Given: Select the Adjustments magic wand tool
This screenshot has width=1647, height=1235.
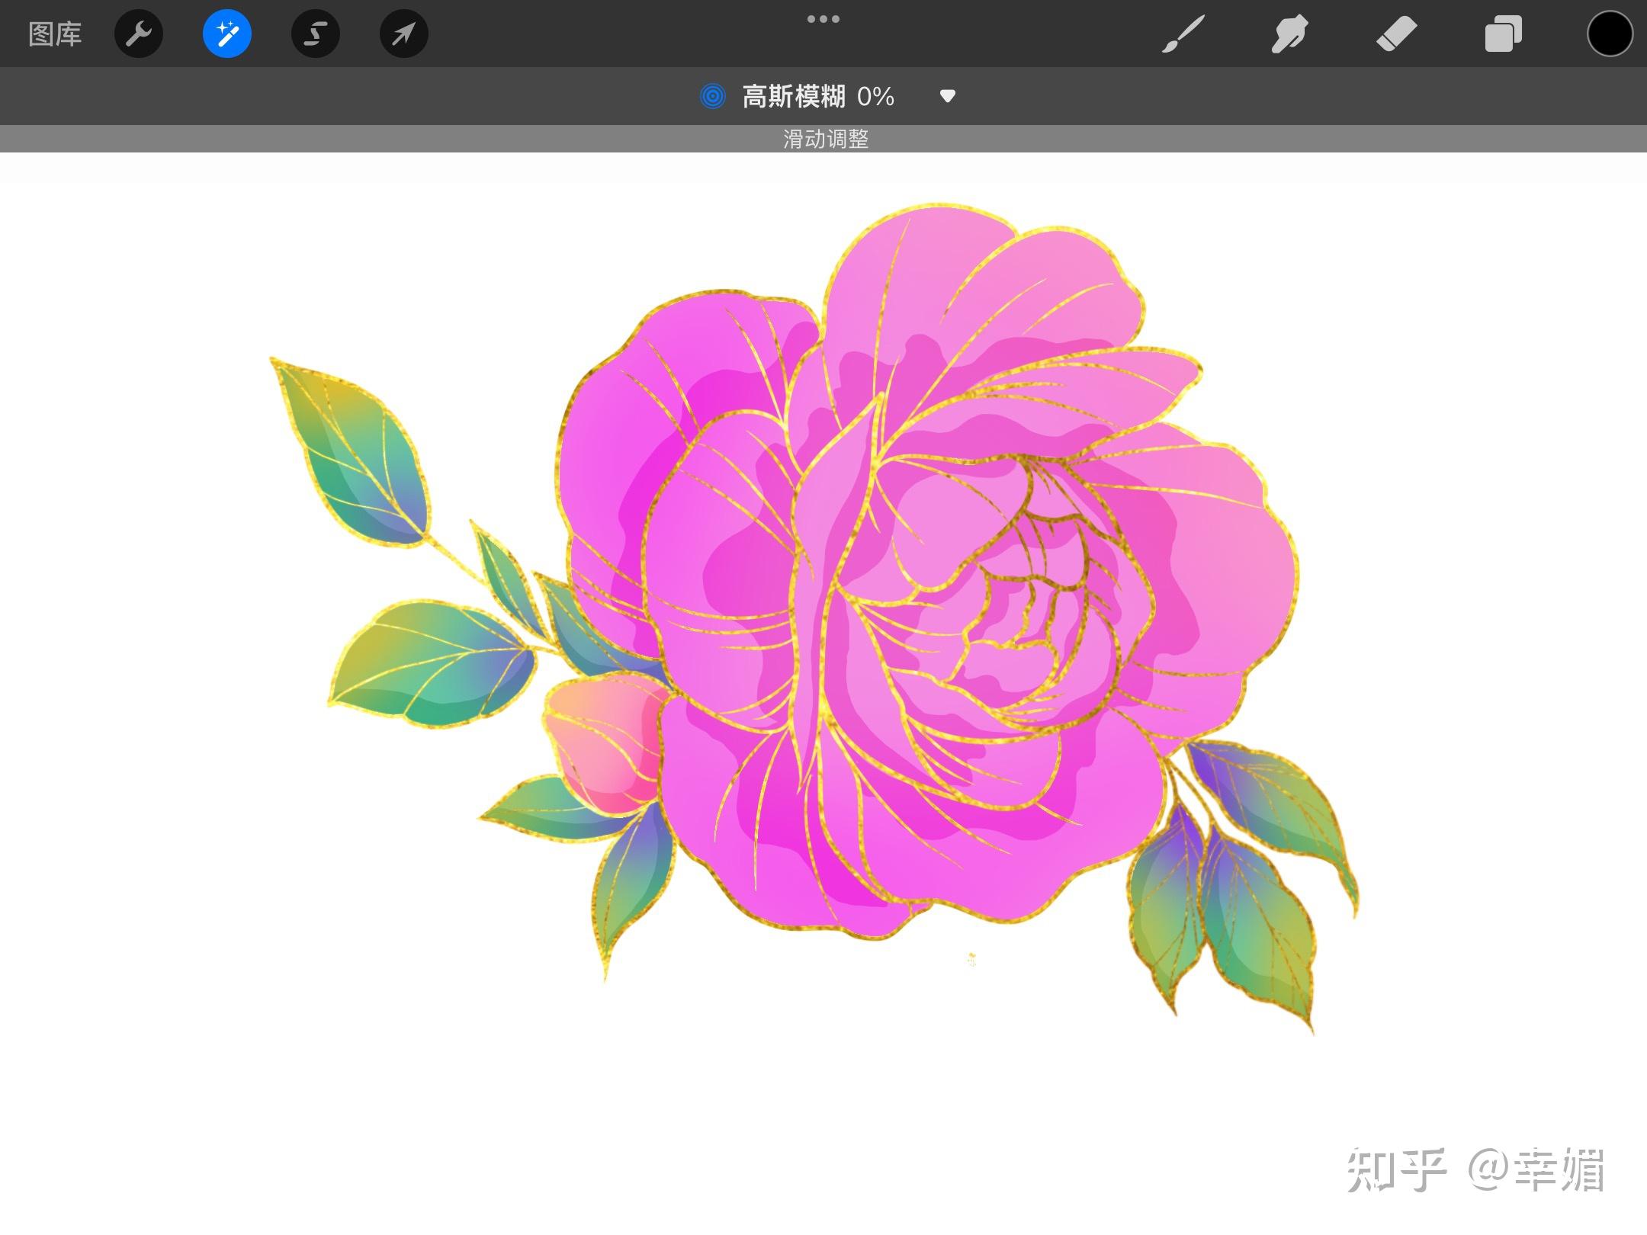Looking at the screenshot, I should (x=226, y=34).
